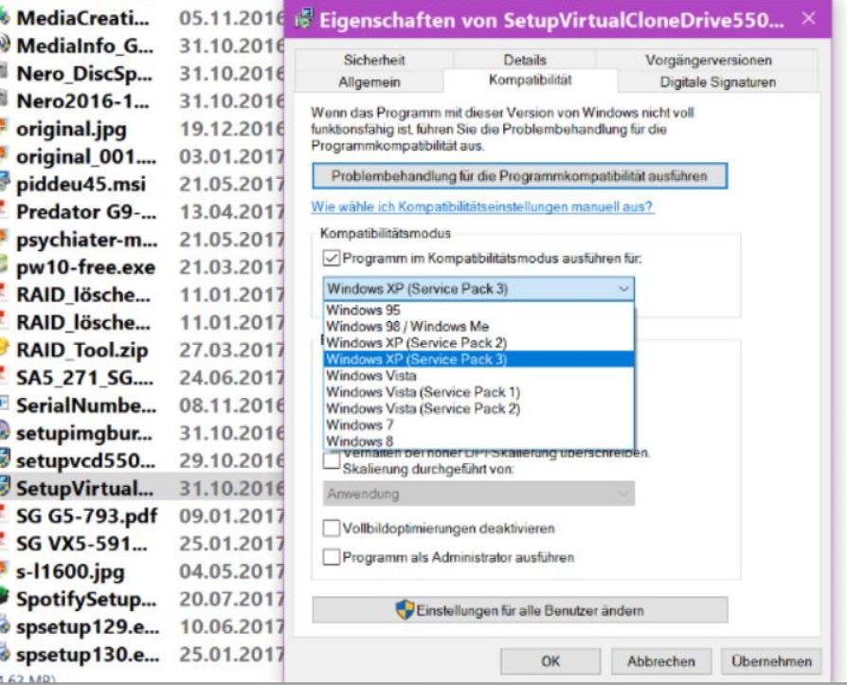Click the Predator G9-... PDF icon

[x=5, y=210]
